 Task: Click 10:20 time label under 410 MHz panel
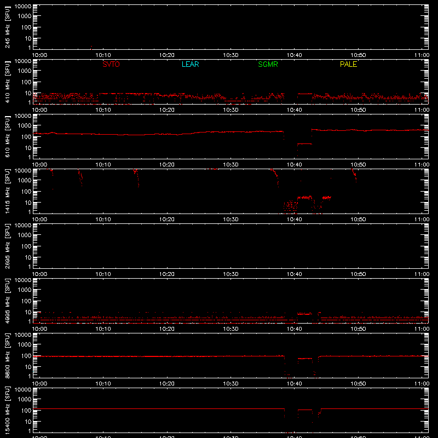point(167,110)
